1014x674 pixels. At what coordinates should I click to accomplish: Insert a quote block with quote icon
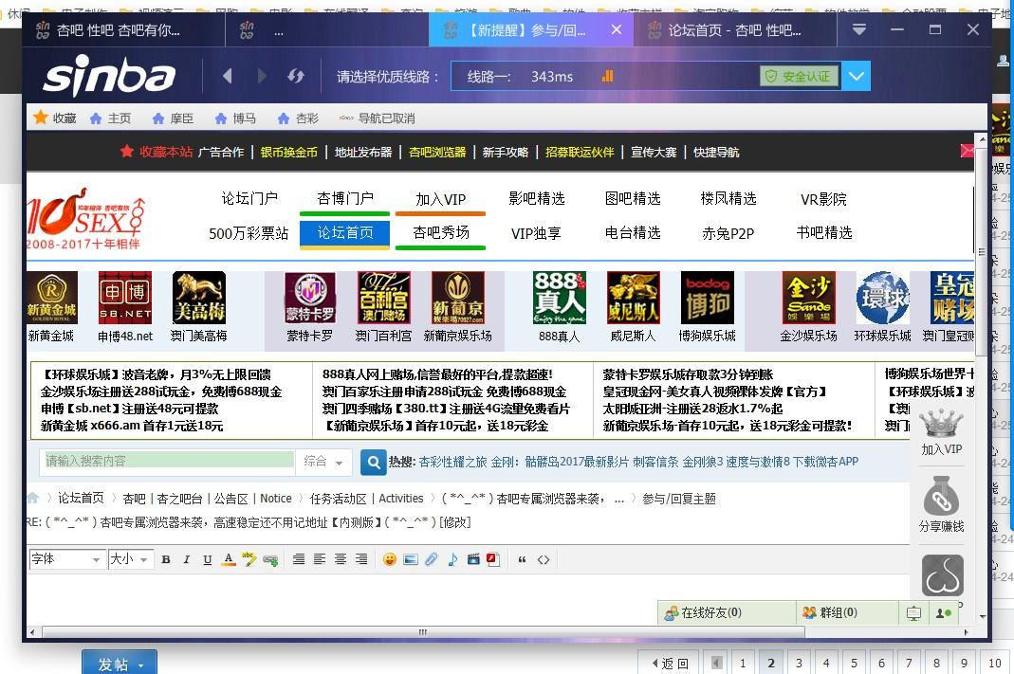522,559
